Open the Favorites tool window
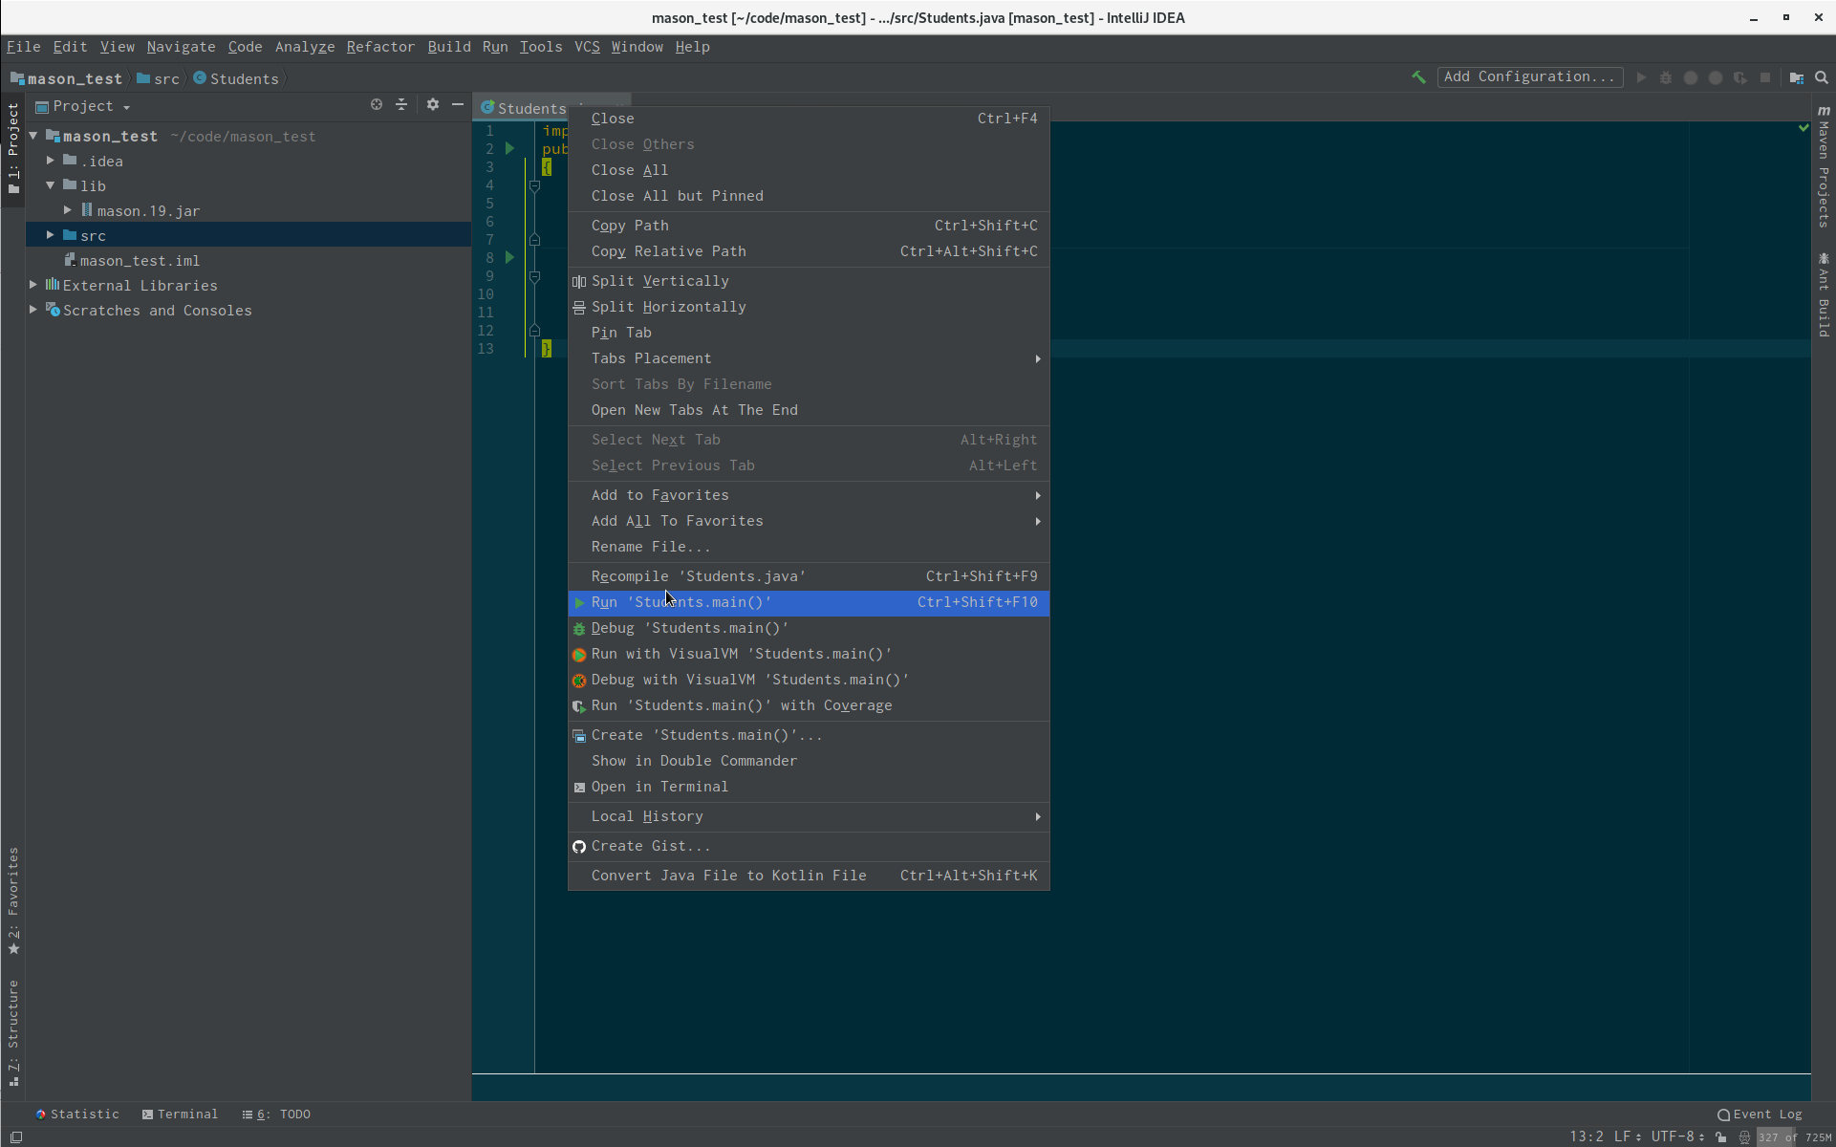Viewport: 1836px width, 1147px height. [13, 901]
